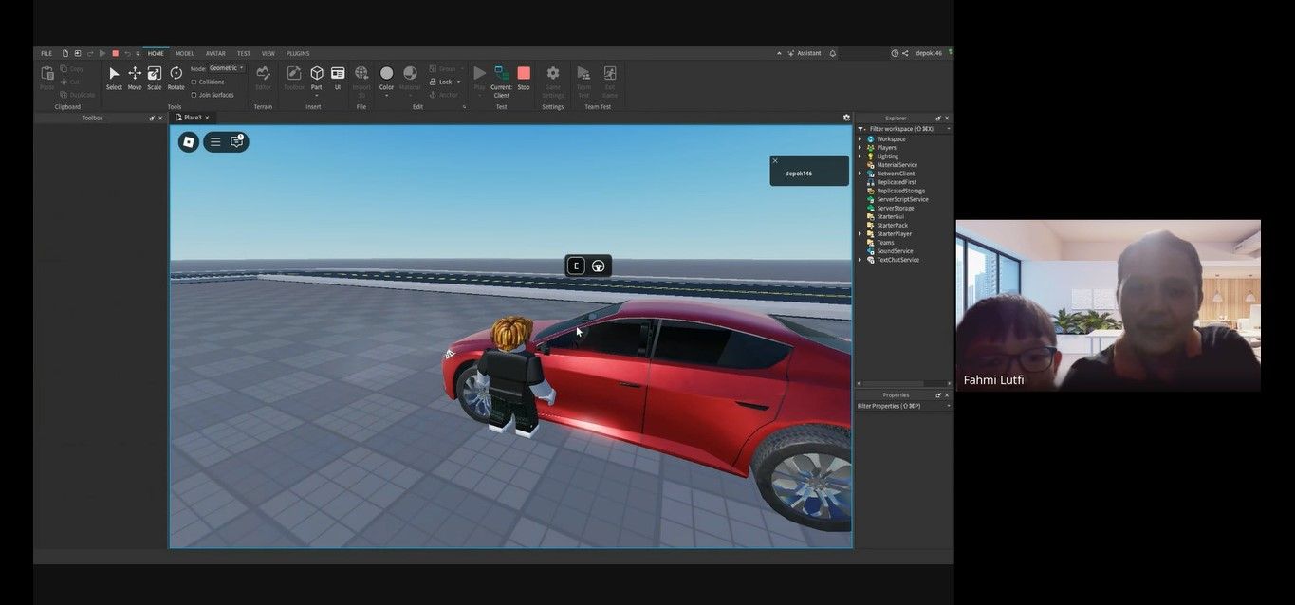Expand the Players node
Viewport: 1295px width, 605px height.
click(x=860, y=148)
